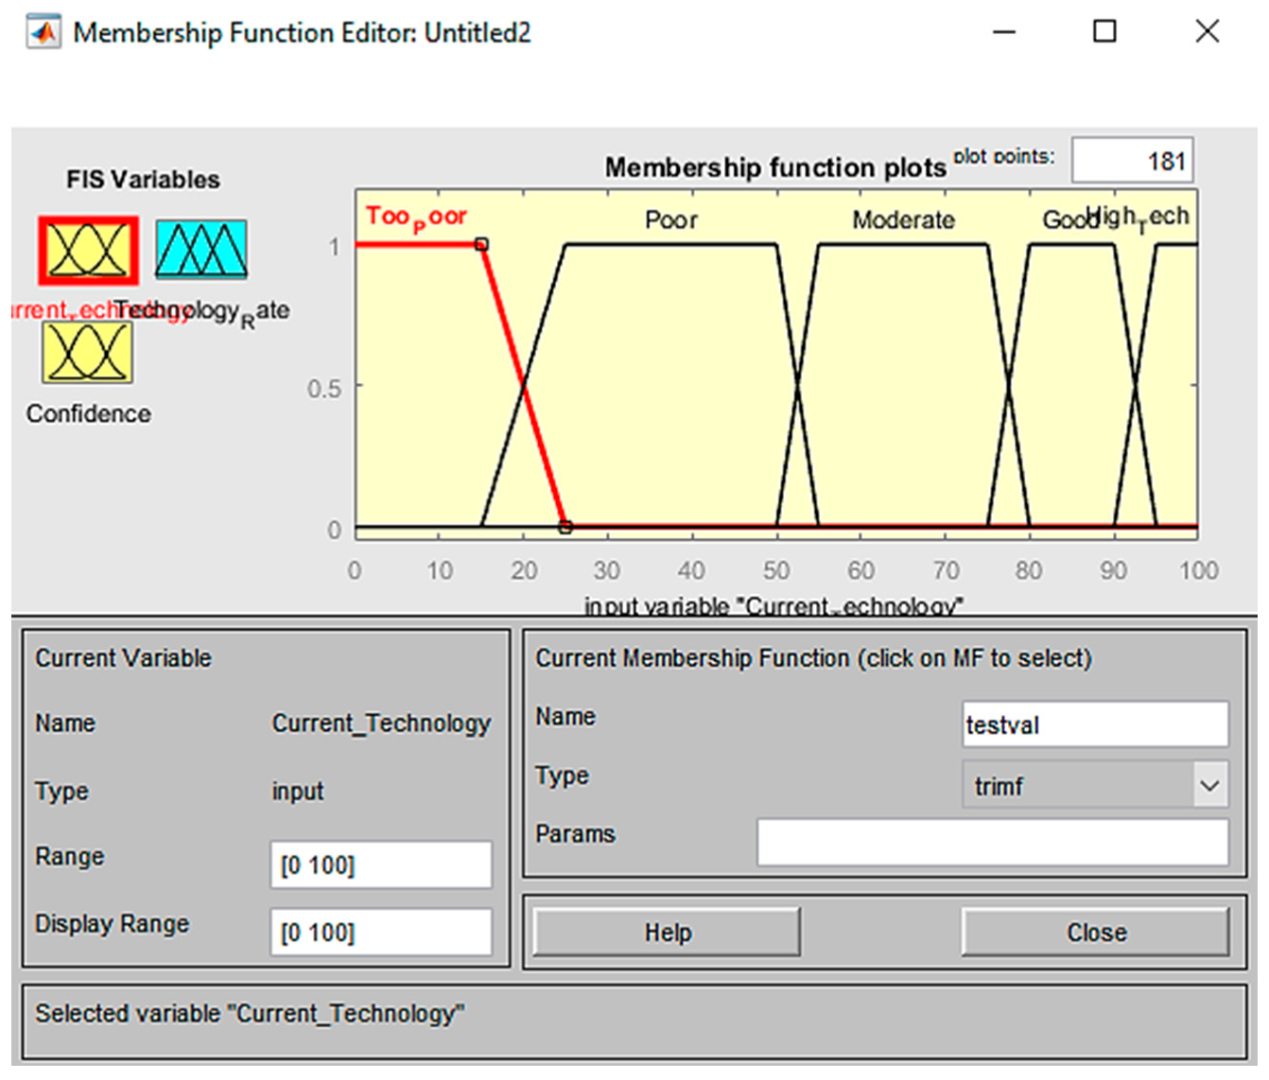Select the Too_Poor membership function label
The width and height of the screenshot is (1269, 1080).
416,218
